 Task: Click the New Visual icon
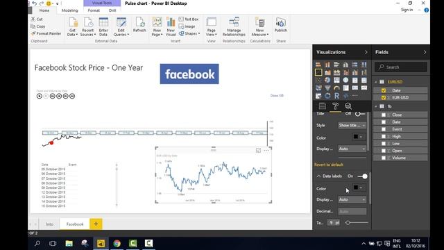point(171,22)
